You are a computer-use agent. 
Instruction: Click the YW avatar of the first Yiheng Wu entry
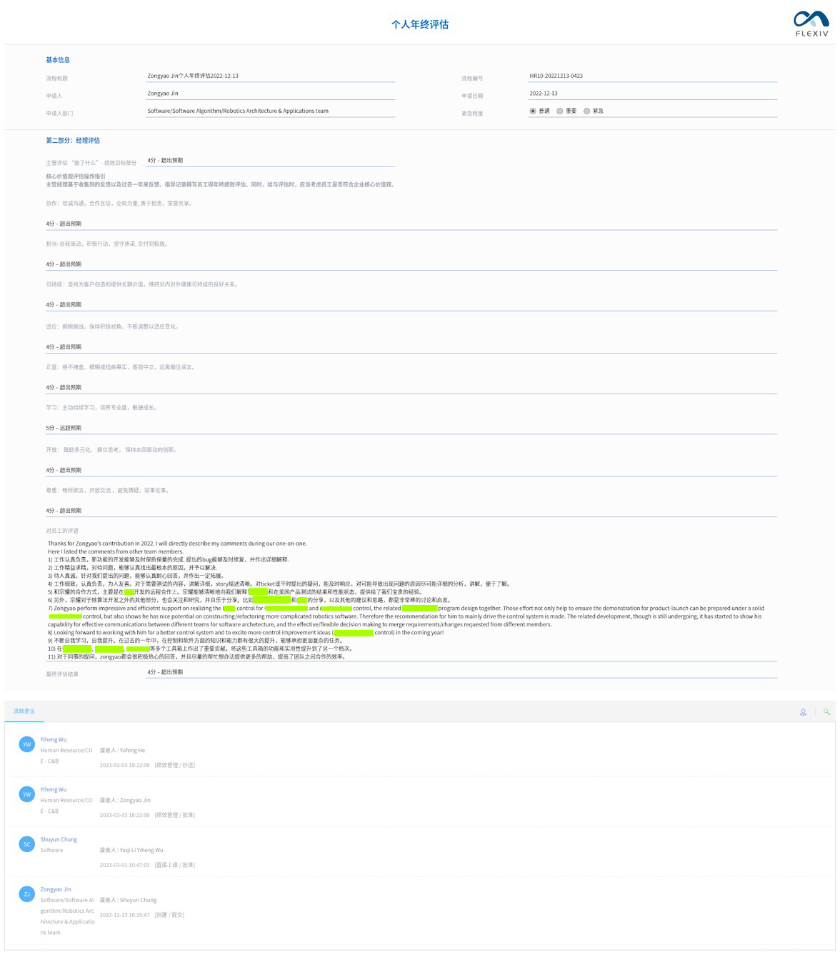click(x=26, y=744)
